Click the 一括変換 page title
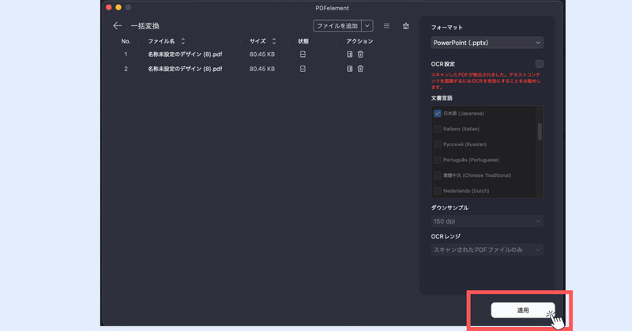632x331 pixels. [x=145, y=26]
